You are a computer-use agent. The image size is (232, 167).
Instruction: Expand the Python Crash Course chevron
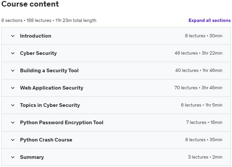pos(13,140)
